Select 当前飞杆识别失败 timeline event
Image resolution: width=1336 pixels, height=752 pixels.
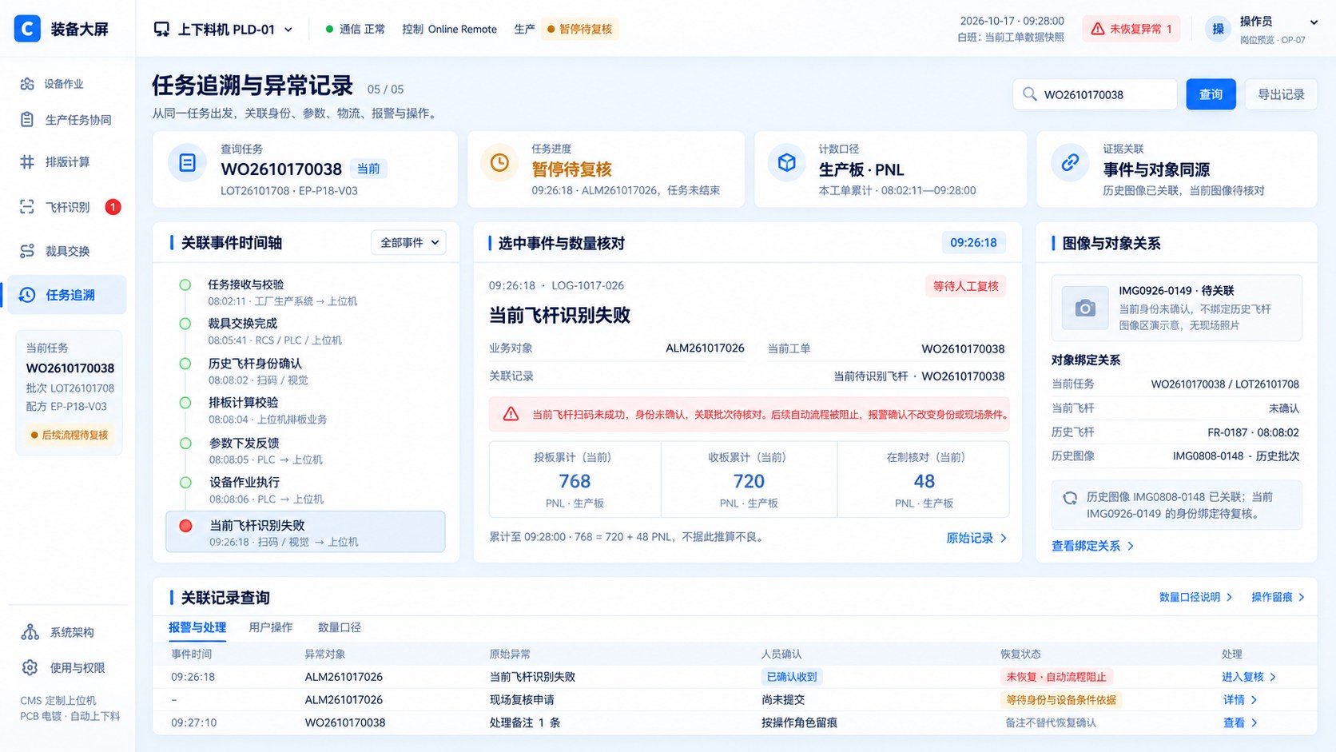coord(305,532)
